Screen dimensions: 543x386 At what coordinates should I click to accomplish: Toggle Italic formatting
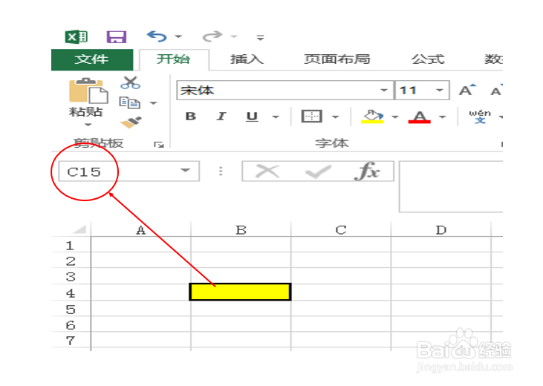221,117
